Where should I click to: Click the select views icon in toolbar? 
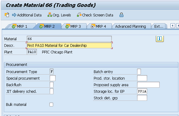tap(7, 15)
